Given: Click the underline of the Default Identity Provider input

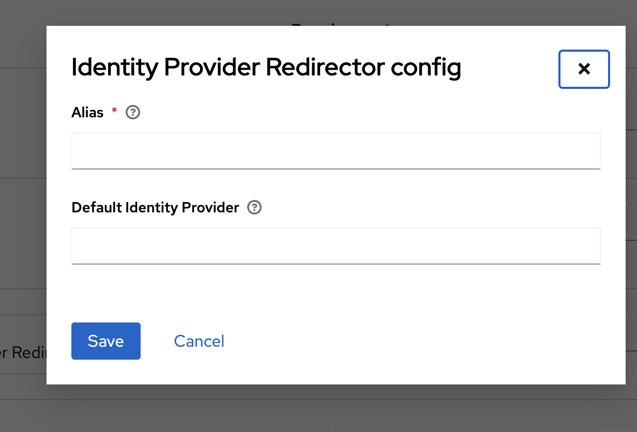Looking at the screenshot, I should [x=336, y=264].
